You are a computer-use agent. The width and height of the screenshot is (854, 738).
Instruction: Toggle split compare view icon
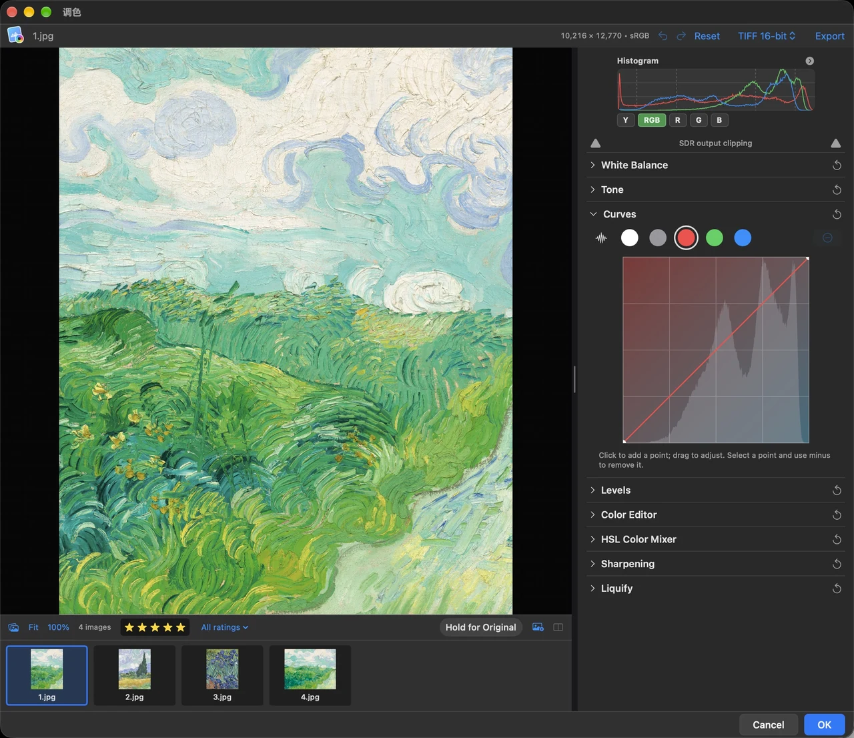558,627
